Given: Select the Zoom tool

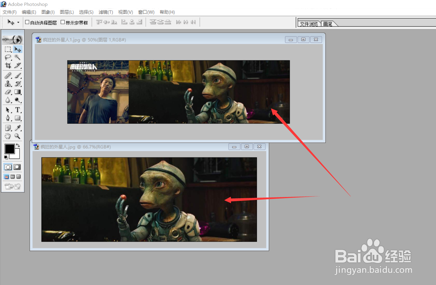Looking at the screenshot, I should [x=18, y=136].
